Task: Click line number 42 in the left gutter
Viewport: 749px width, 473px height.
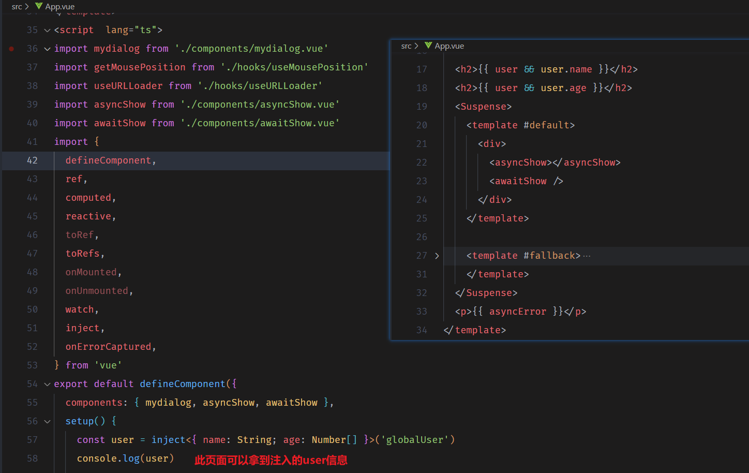Action: 32,160
